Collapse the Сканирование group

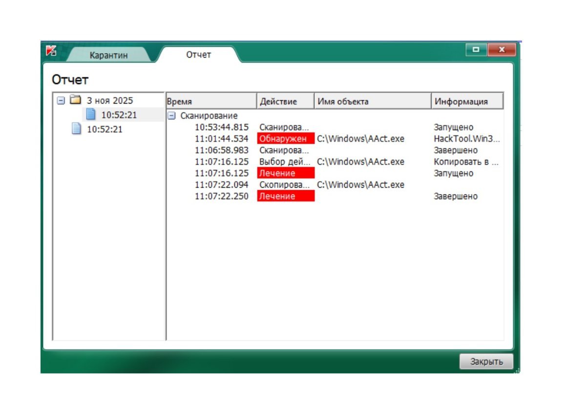point(172,116)
